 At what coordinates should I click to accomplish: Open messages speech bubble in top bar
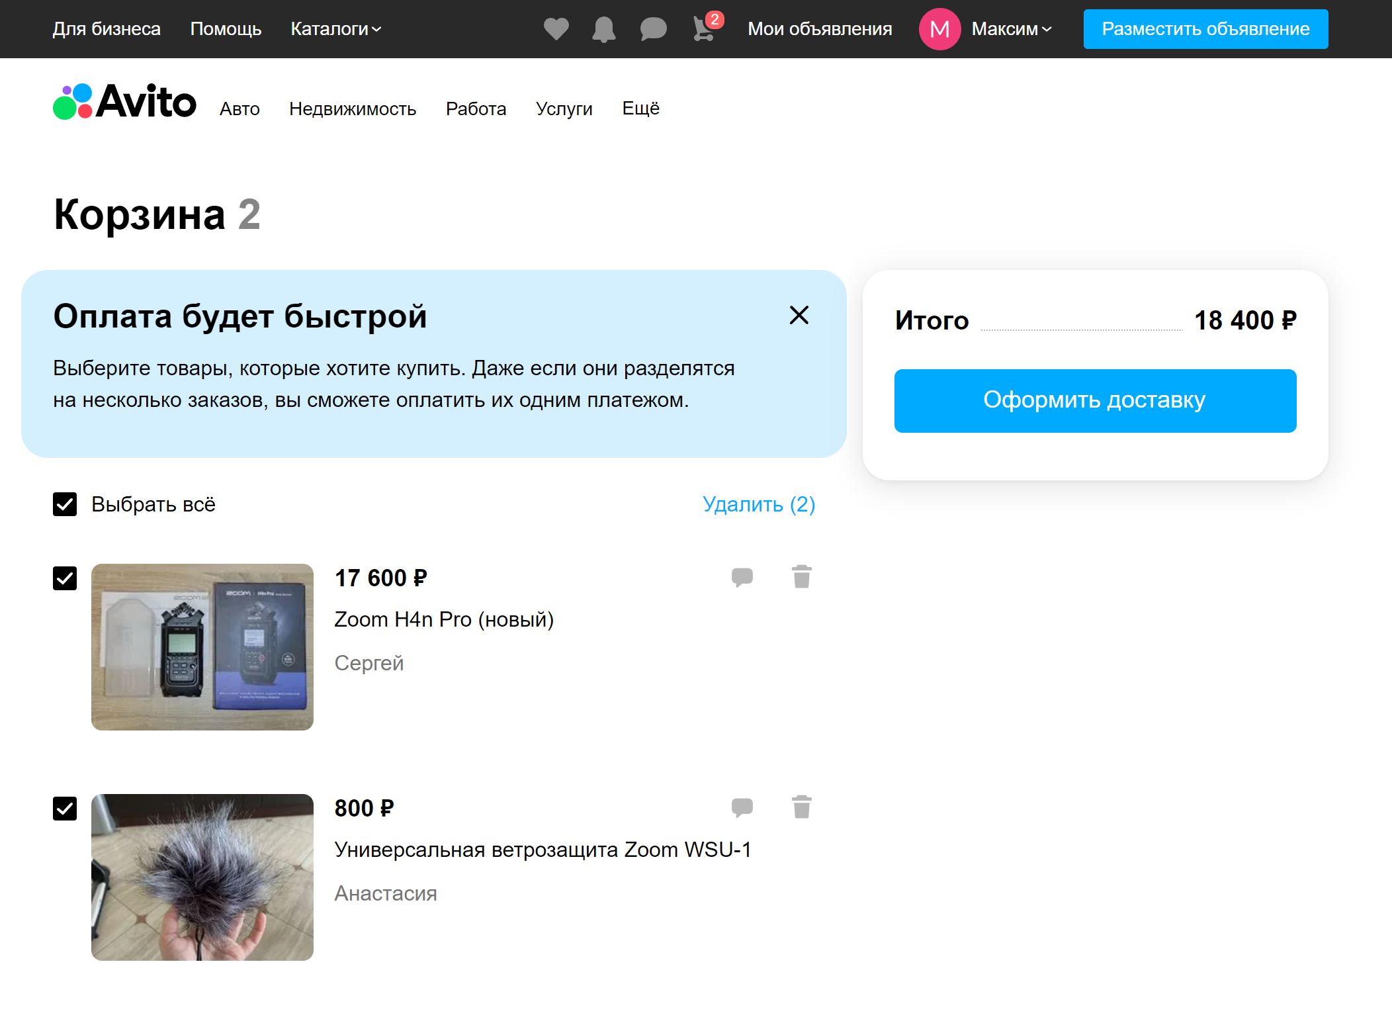click(653, 29)
